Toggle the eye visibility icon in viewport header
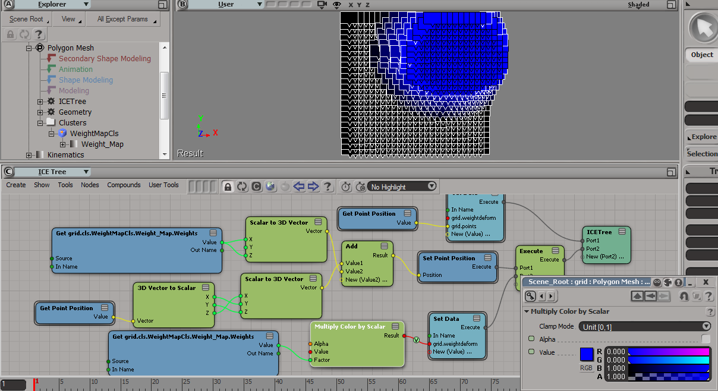This screenshot has height=391, width=718. (x=337, y=5)
